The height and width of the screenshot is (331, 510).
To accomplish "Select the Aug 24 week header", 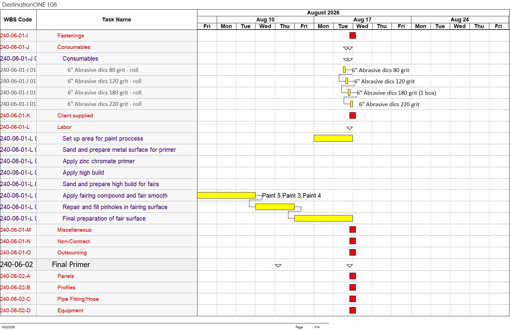I will click(460, 20).
